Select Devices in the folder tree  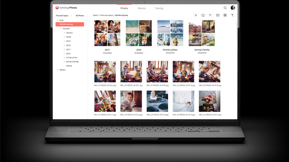coord(70,33)
